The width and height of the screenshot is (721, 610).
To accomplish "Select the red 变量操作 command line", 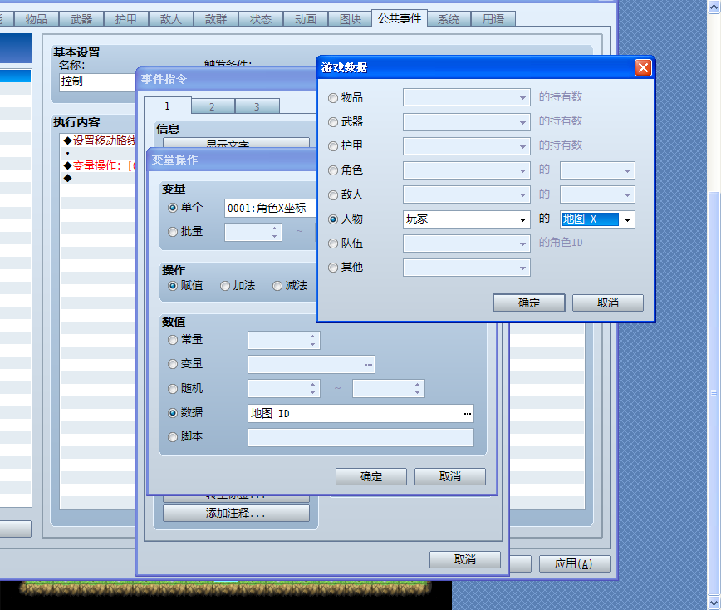I will tap(100, 165).
